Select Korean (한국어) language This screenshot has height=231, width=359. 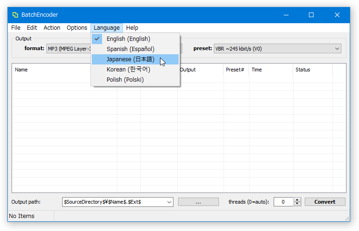[x=135, y=70]
